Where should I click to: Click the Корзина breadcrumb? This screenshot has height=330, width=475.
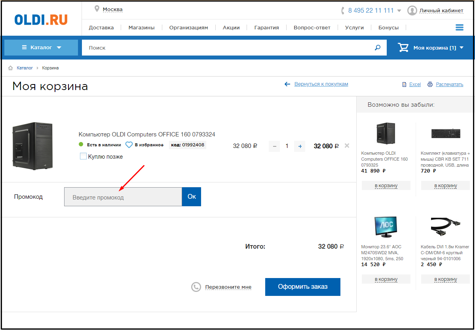(x=50, y=68)
